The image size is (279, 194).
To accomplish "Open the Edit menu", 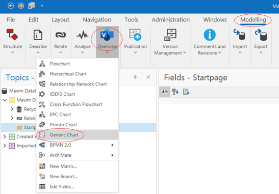I will click(x=33, y=20).
